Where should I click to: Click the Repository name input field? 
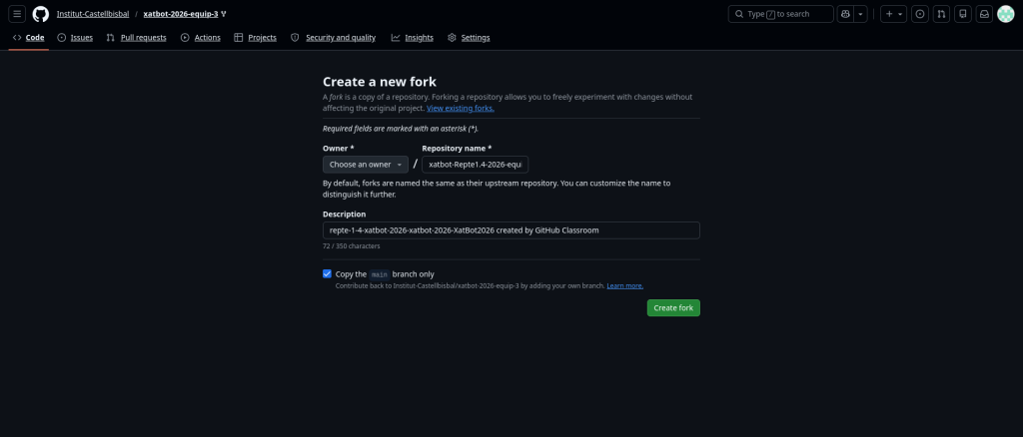(475, 164)
